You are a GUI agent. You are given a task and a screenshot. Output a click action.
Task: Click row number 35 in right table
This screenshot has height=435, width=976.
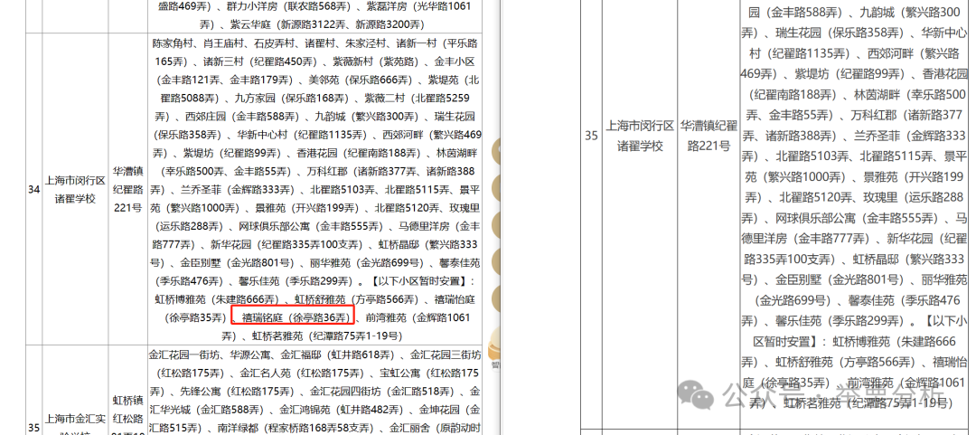(x=591, y=136)
